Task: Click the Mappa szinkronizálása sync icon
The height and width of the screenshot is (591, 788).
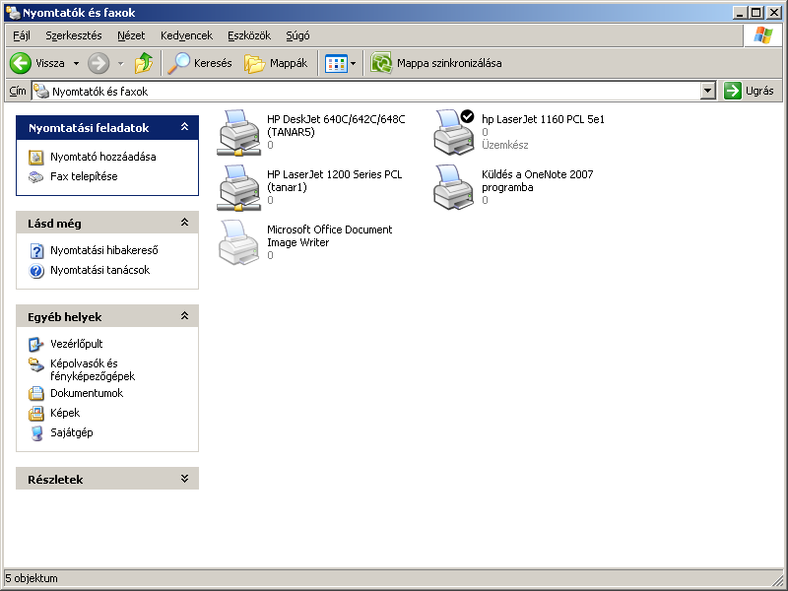Action: (x=381, y=63)
